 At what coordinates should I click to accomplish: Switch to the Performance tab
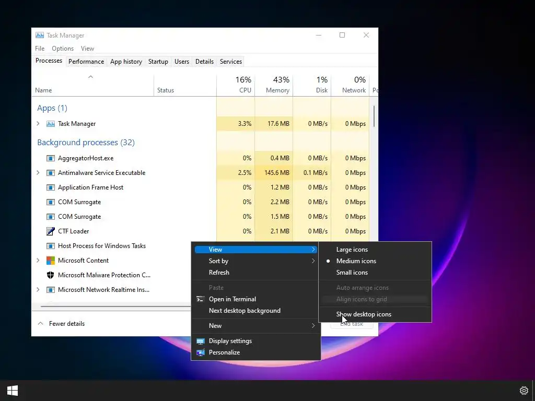[x=86, y=62]
